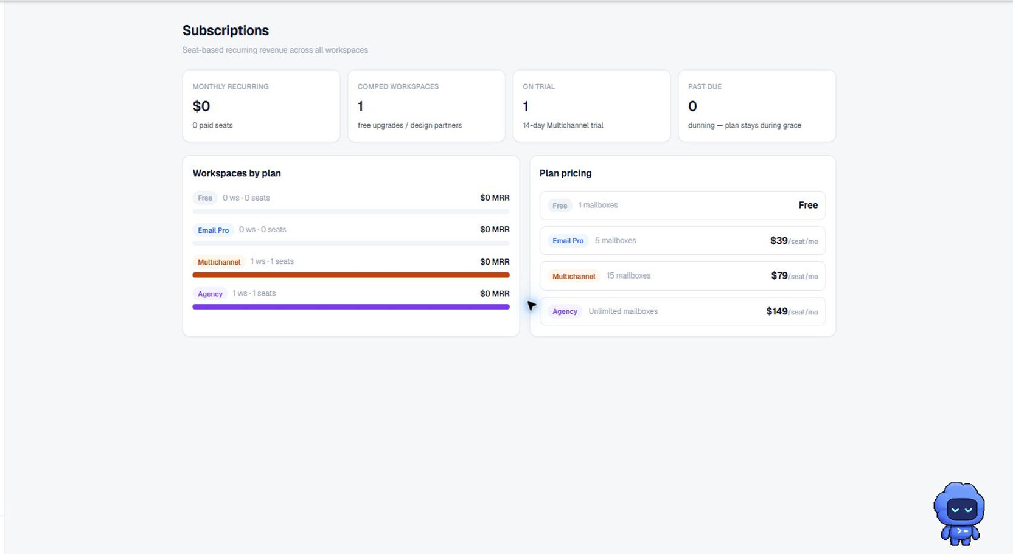Click '0 ws · 0 seats' in Free row
Image resolution: width=1013 pixels, height=554 pixels.
tap(246, 198)
